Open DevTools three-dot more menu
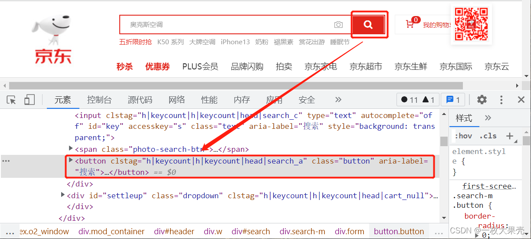Image resolution: width=531 pixels, height=239 pixels. 501,100
